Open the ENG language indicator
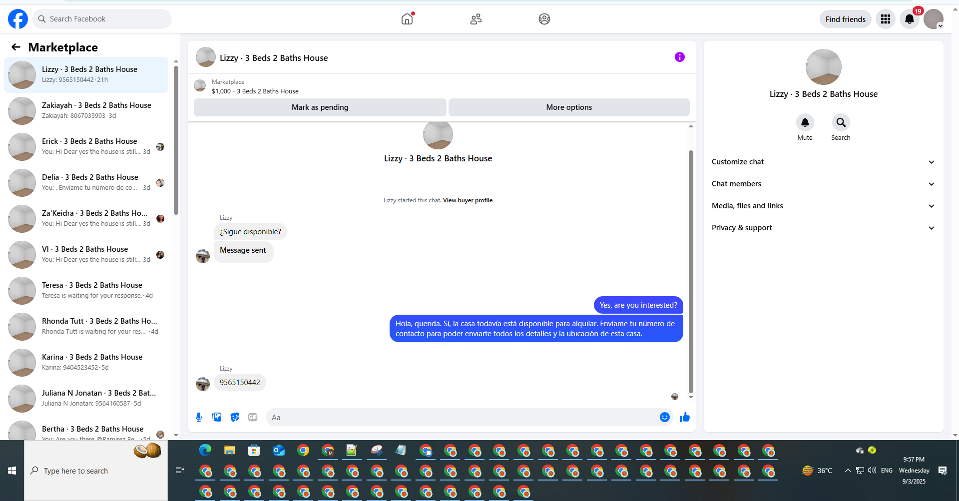 pos(887,471)
